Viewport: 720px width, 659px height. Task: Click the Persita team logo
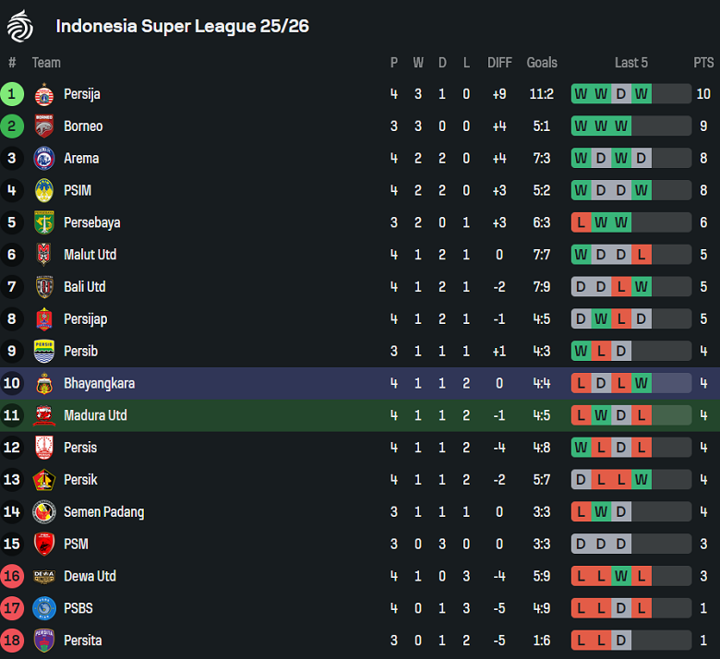pos(44,641)
